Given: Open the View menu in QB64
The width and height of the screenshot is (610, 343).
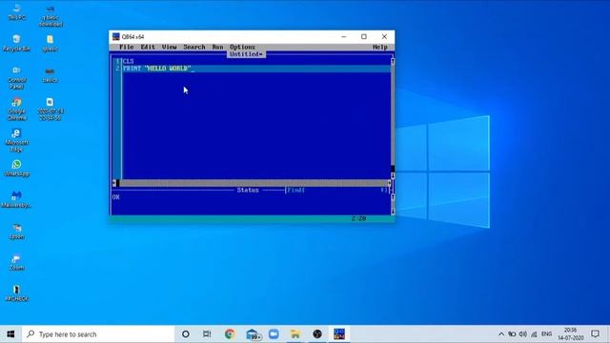Looking at the screenshot, I should (x=170, y=47).
